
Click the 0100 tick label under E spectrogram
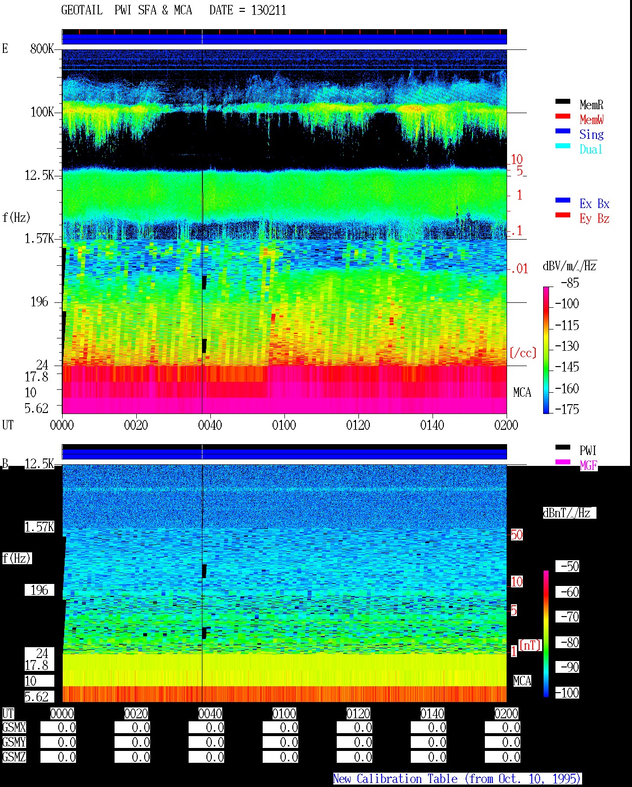click(x=284, y=425)
